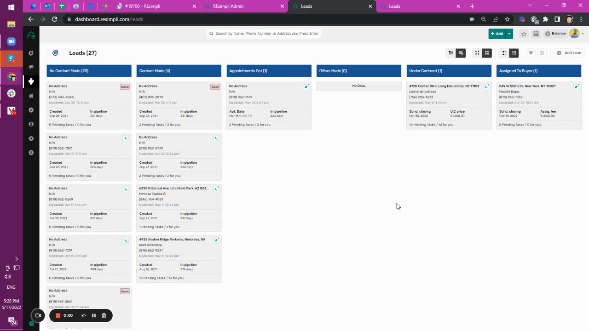This screenshot has height=331, width=589.
Task: Click the Add Lead button
Action: tap(569, 53)
